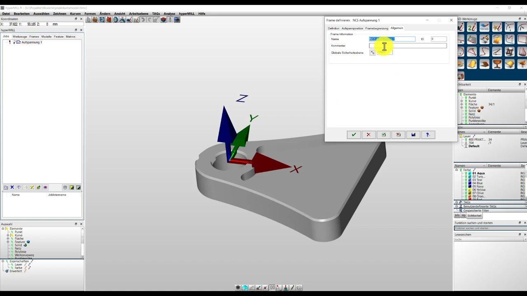This screenshot has height=296, width=527.
Task: Click the red ribbed surface tool icon
Action: coord(522,52)
